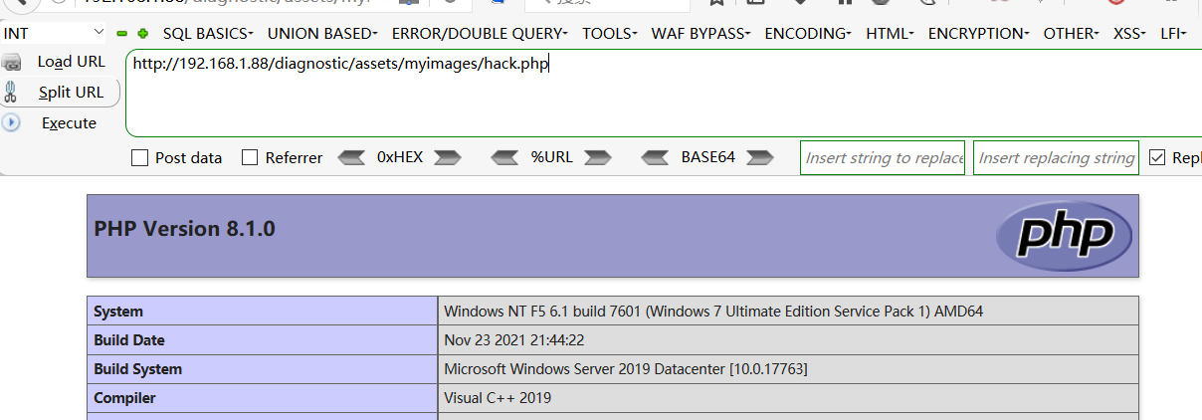The image size is (1202, 420).
Task: Click the right arrow beside %URL
Action: click(x=597, y=157)
